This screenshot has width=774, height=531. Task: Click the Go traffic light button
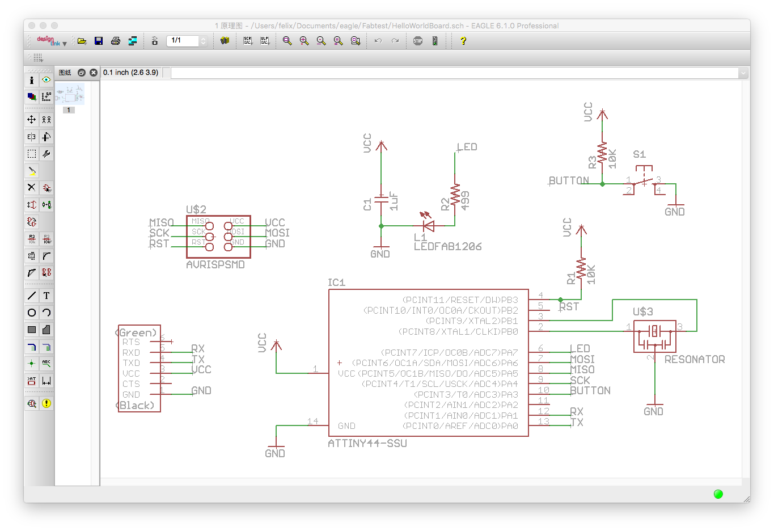pos(435,41)
